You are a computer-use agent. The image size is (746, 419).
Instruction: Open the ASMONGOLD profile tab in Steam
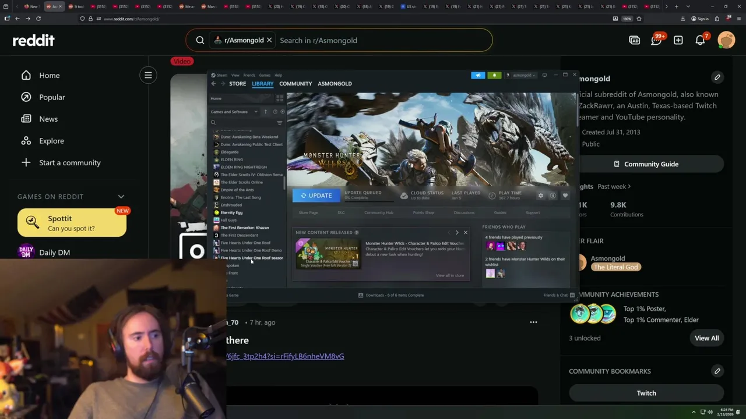(x=335, y=84)
